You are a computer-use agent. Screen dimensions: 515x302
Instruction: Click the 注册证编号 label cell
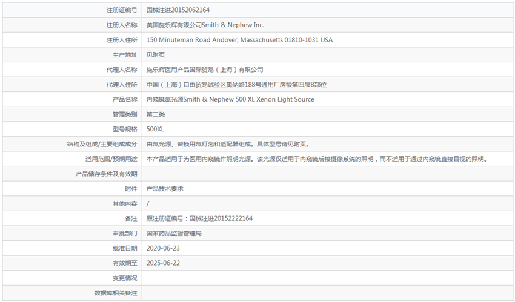coord(72,10)
